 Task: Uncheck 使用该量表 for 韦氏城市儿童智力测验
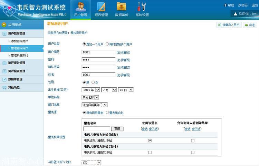[150, 140]
